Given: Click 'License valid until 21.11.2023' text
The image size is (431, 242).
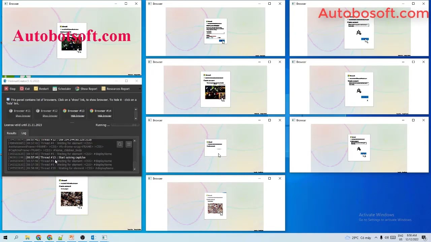Looking at the screenshot, I should (x=23, y=125).
